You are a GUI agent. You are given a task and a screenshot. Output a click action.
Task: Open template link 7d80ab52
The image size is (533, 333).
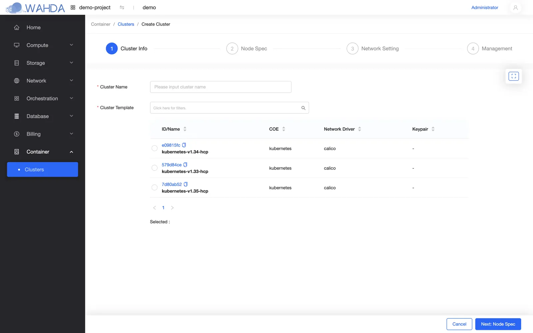pos(172,184)
